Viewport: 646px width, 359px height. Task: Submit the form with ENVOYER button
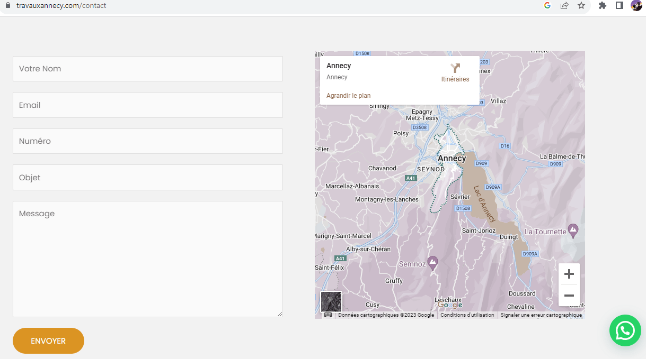coord(48,341)
